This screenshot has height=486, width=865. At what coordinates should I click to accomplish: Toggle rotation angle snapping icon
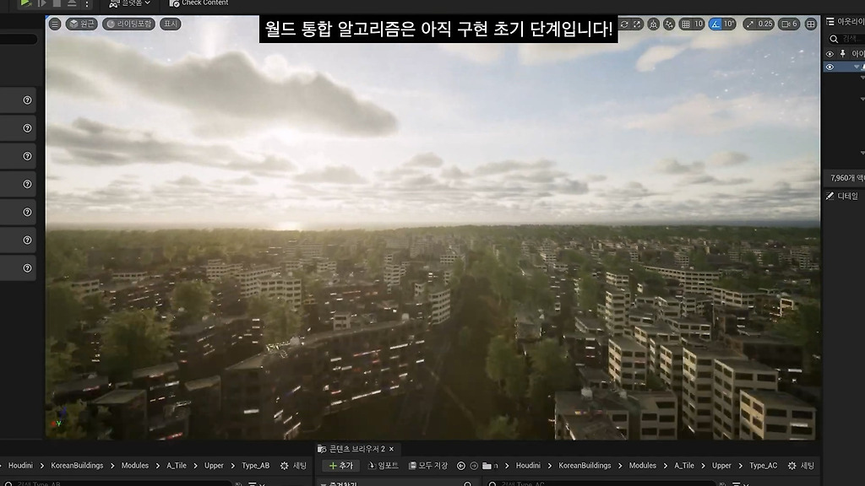tap(715, 24)
